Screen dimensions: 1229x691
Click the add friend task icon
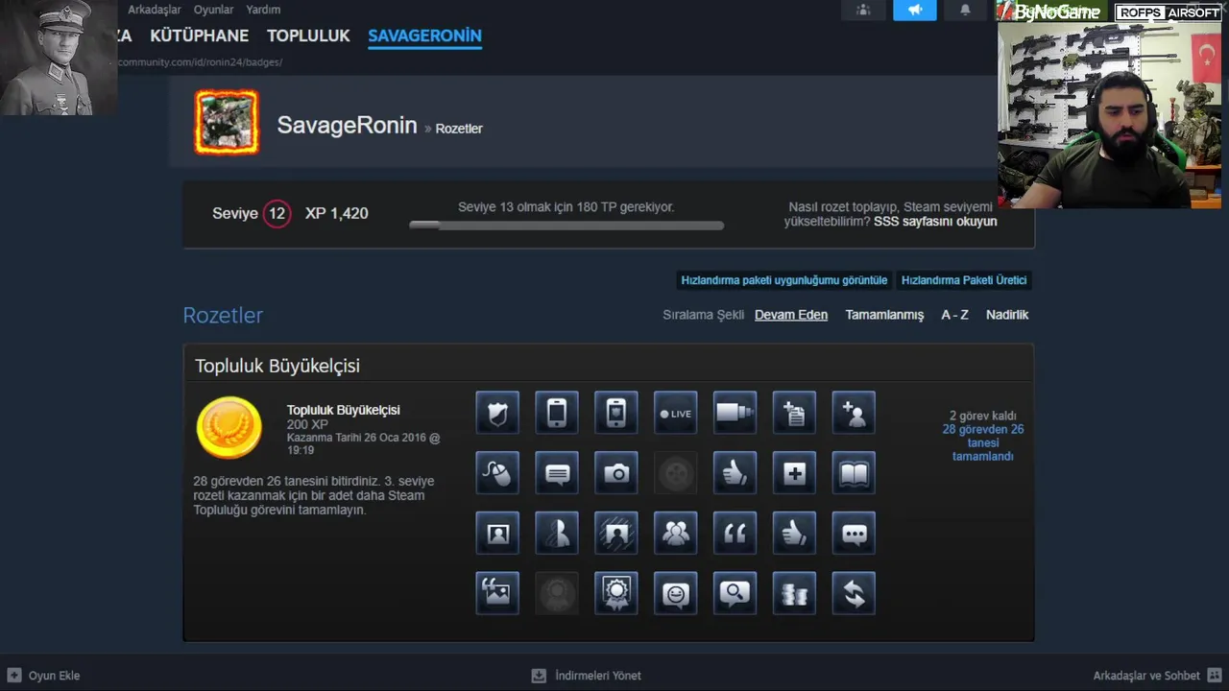pos(855,414)
